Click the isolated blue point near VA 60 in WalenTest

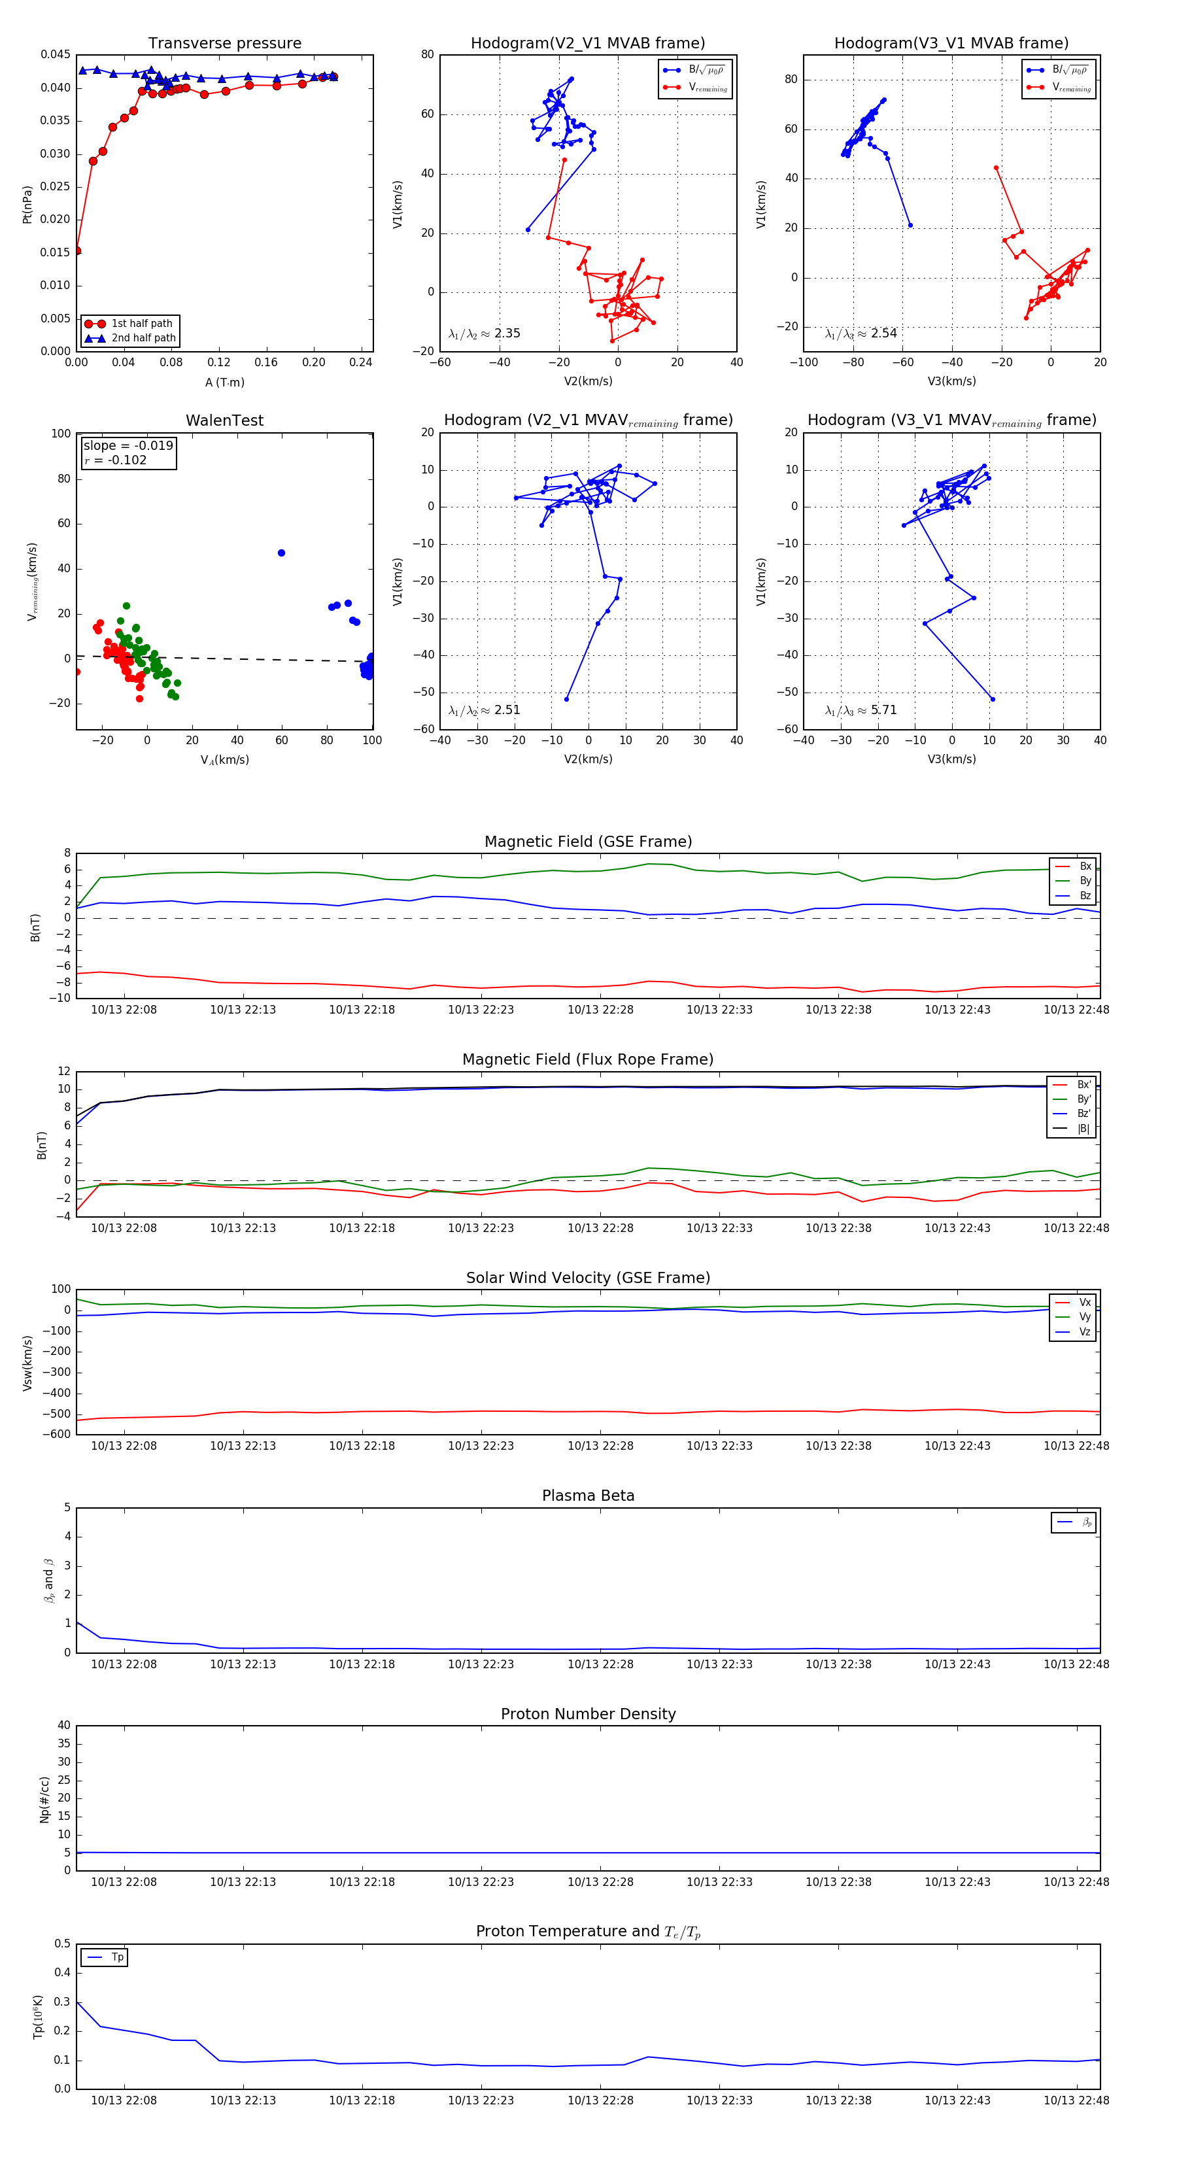[x=281, y=553]
